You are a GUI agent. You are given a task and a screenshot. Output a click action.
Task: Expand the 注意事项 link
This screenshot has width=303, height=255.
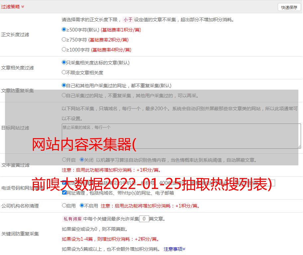(x=174, y=249)
